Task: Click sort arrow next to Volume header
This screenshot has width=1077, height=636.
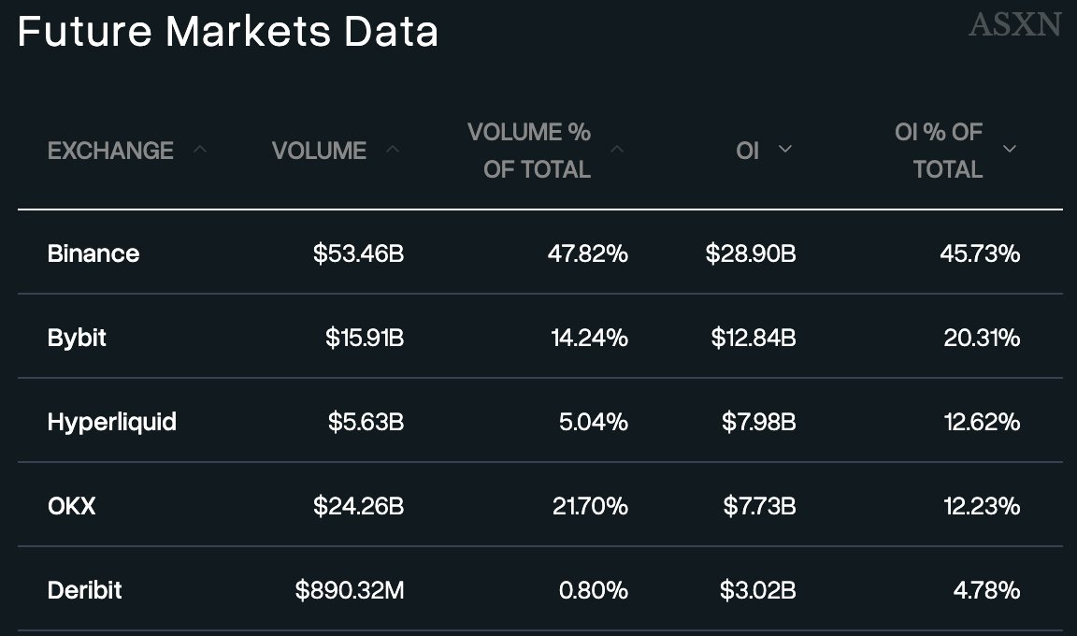Action: pos(393,150)
